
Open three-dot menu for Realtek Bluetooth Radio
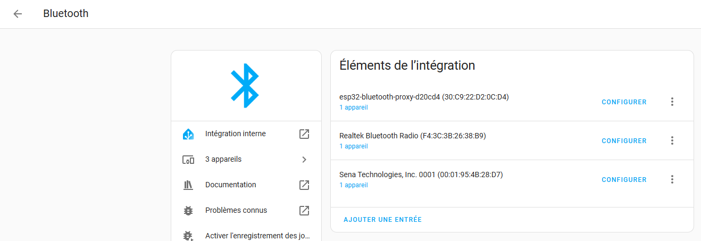tap(672, 140)
